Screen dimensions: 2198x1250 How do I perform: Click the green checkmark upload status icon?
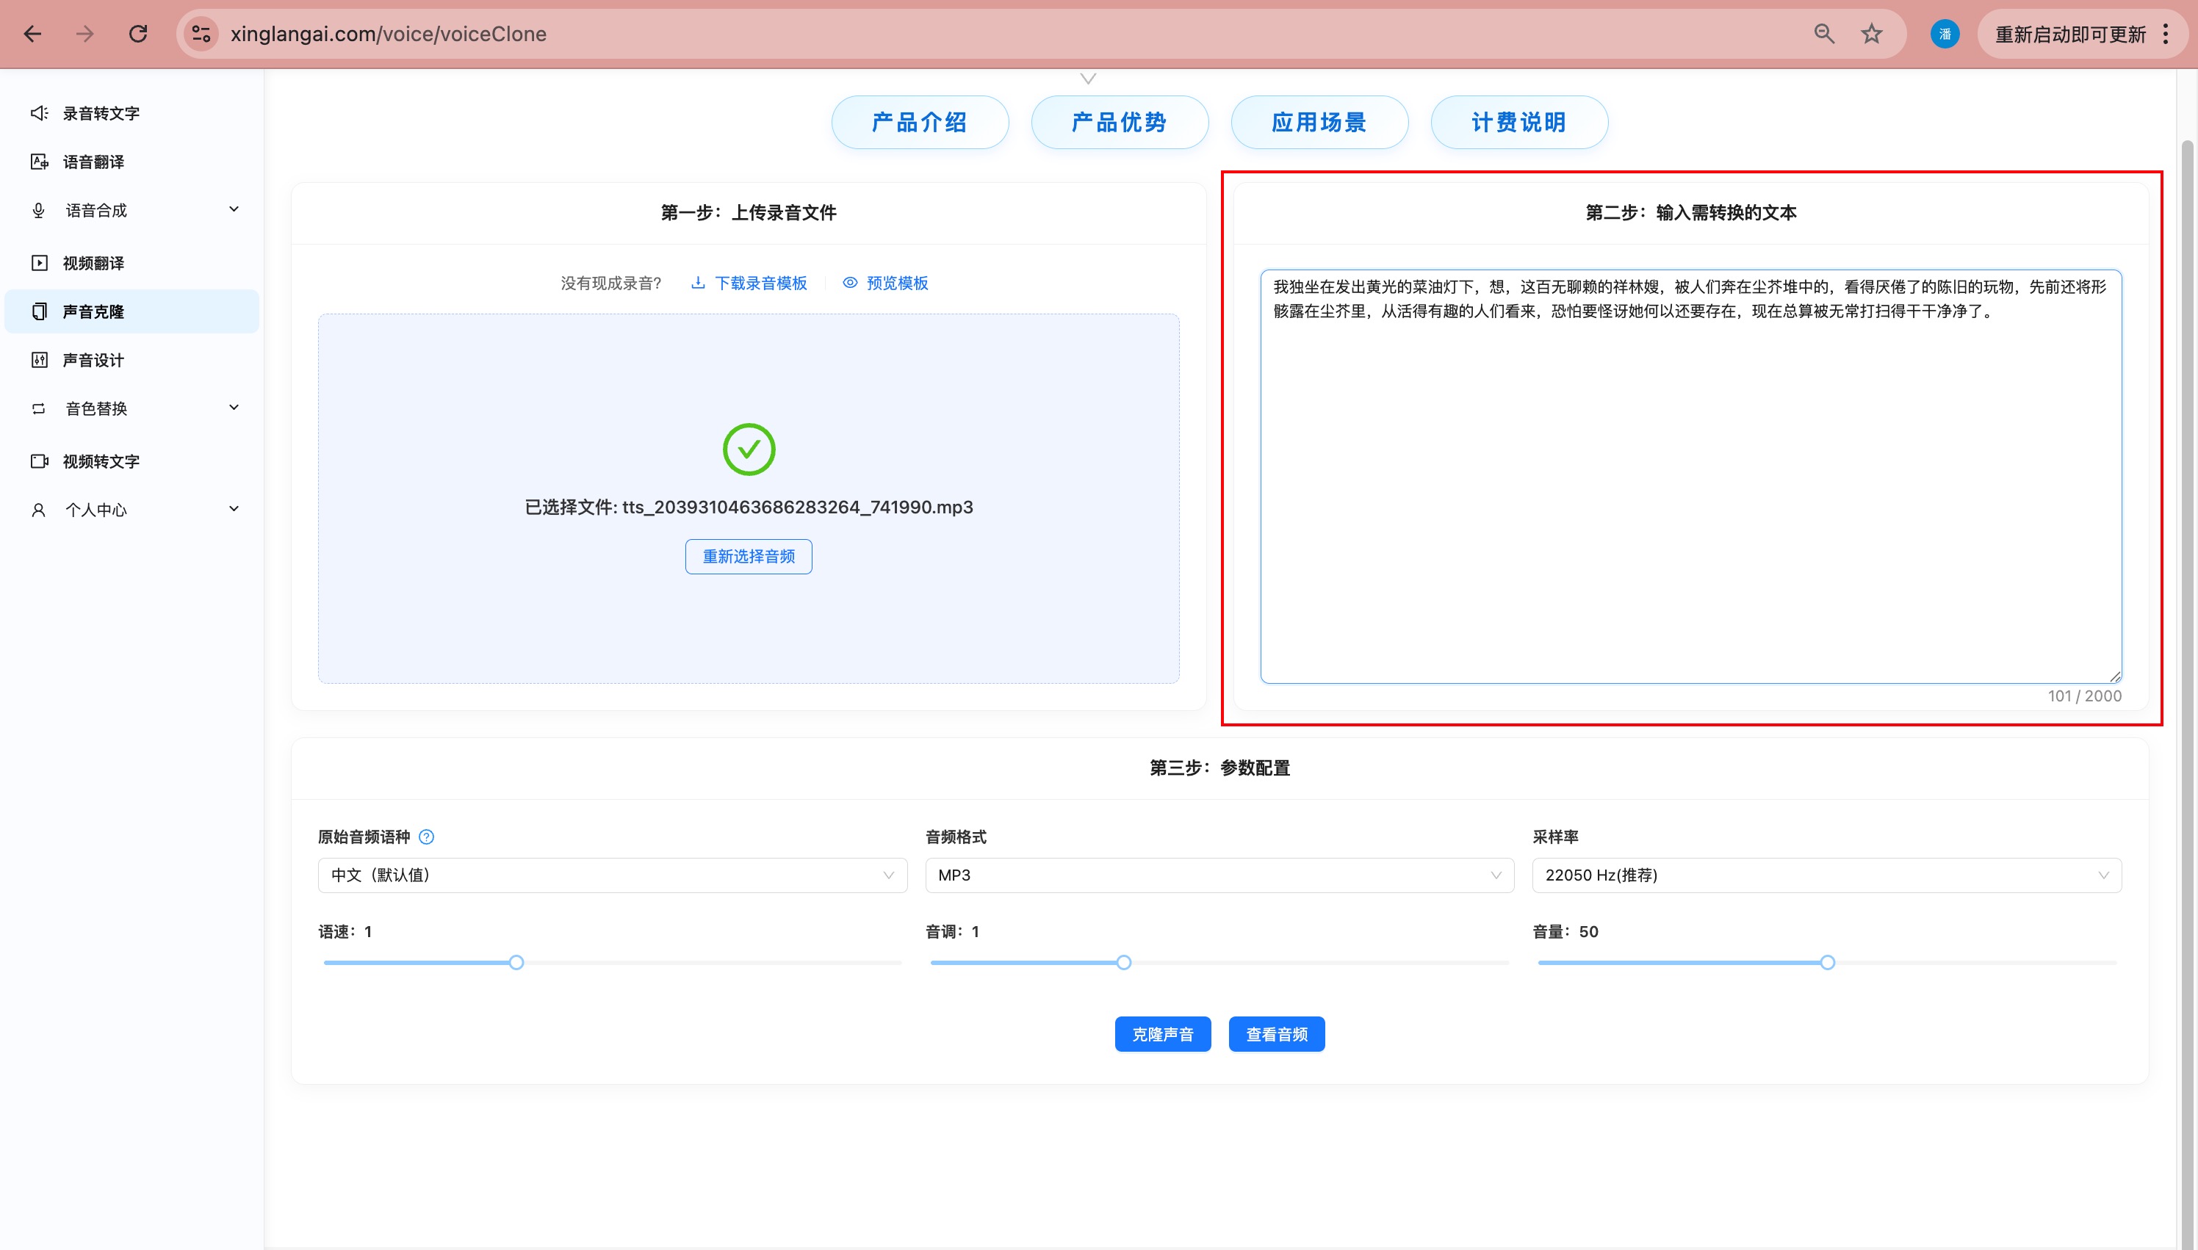tap(749, 449)
